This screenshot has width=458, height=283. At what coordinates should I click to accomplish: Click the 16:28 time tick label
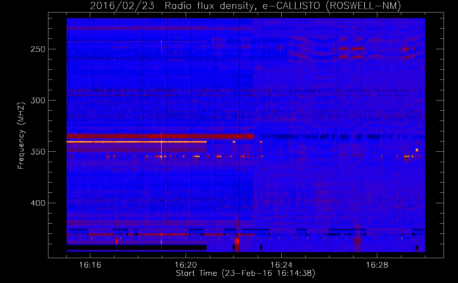[x=377, y=265]
